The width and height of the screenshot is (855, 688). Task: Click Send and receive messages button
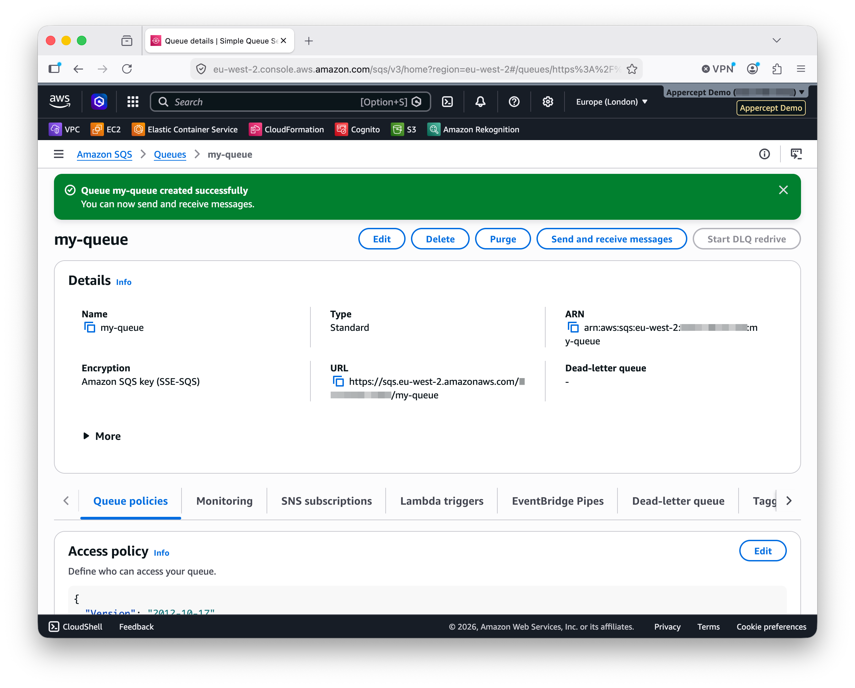click(x=611, y=239)
